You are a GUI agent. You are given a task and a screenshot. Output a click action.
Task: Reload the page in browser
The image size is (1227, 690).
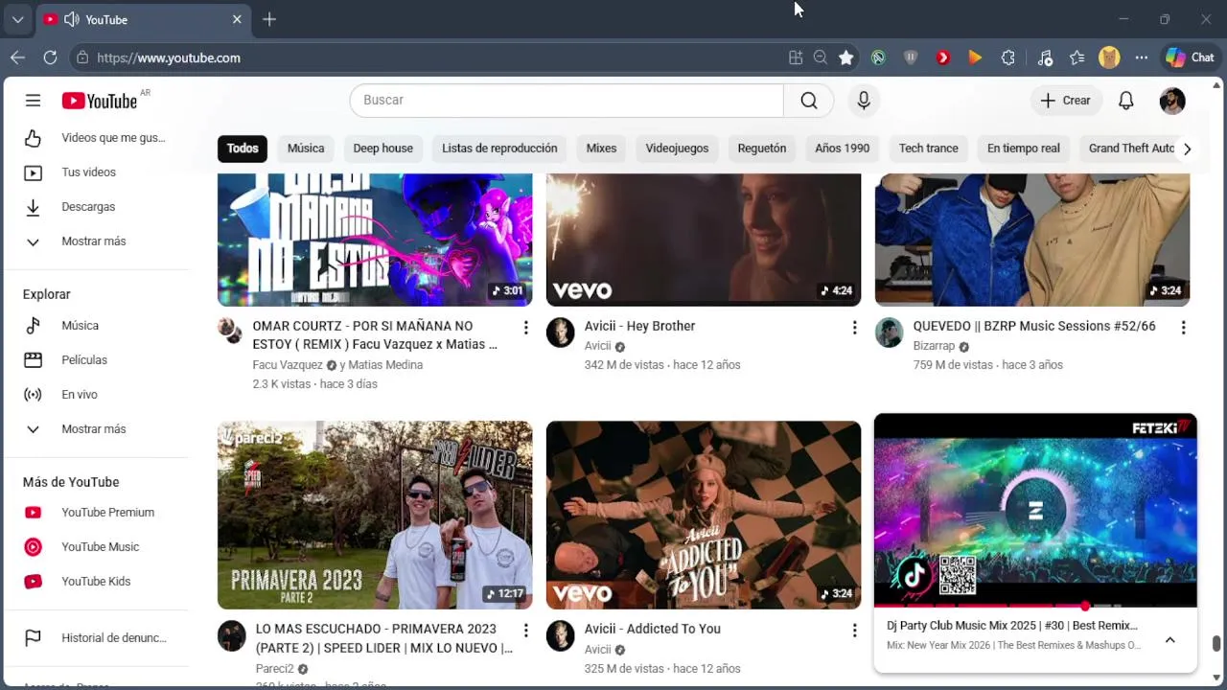click(50, 57)
